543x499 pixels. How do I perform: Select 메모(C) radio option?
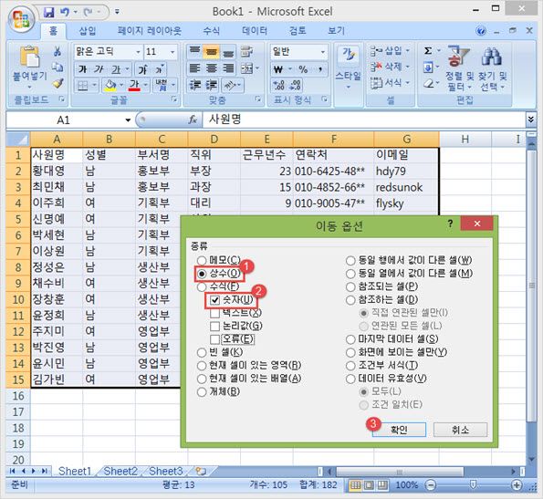(202, 261)
